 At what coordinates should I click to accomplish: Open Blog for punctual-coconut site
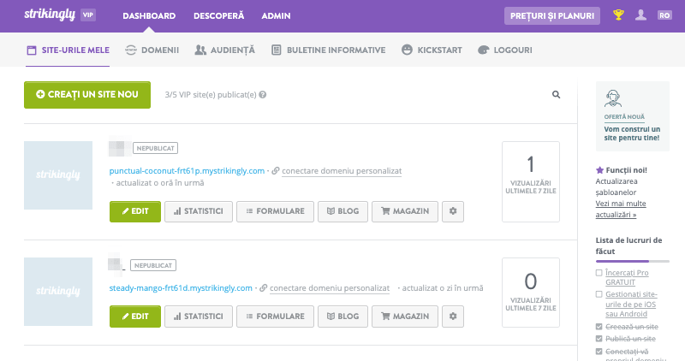[x=343, y=211]
